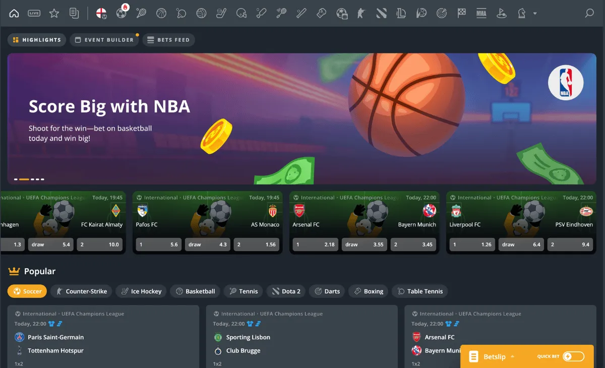The height and width of the screenshot is (368, 605).
Task: Select the basketball sport icon in top bar
Action: click(161, 13)
